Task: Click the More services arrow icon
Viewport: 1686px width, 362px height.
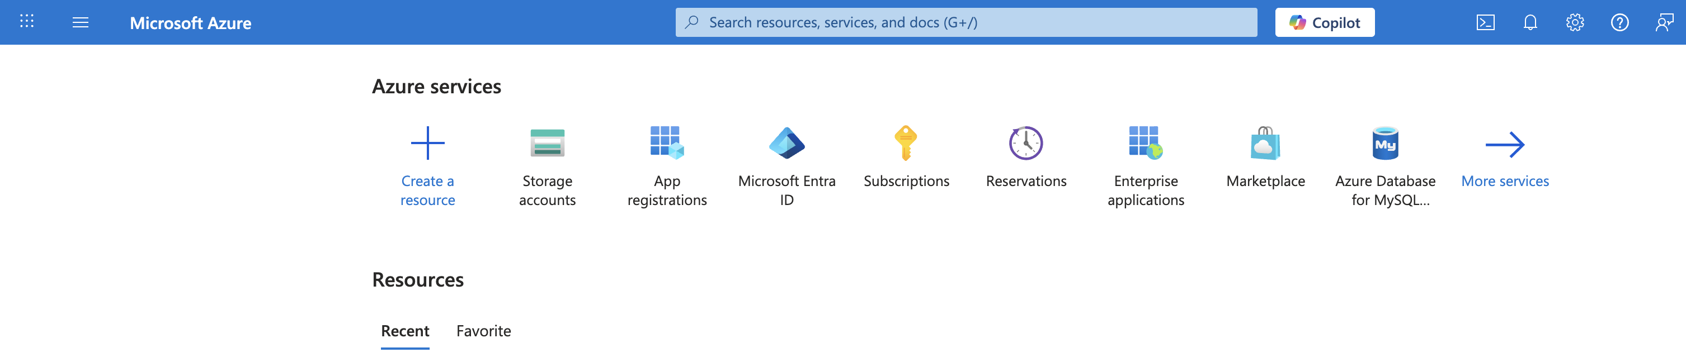Action: pos(1505,144)
